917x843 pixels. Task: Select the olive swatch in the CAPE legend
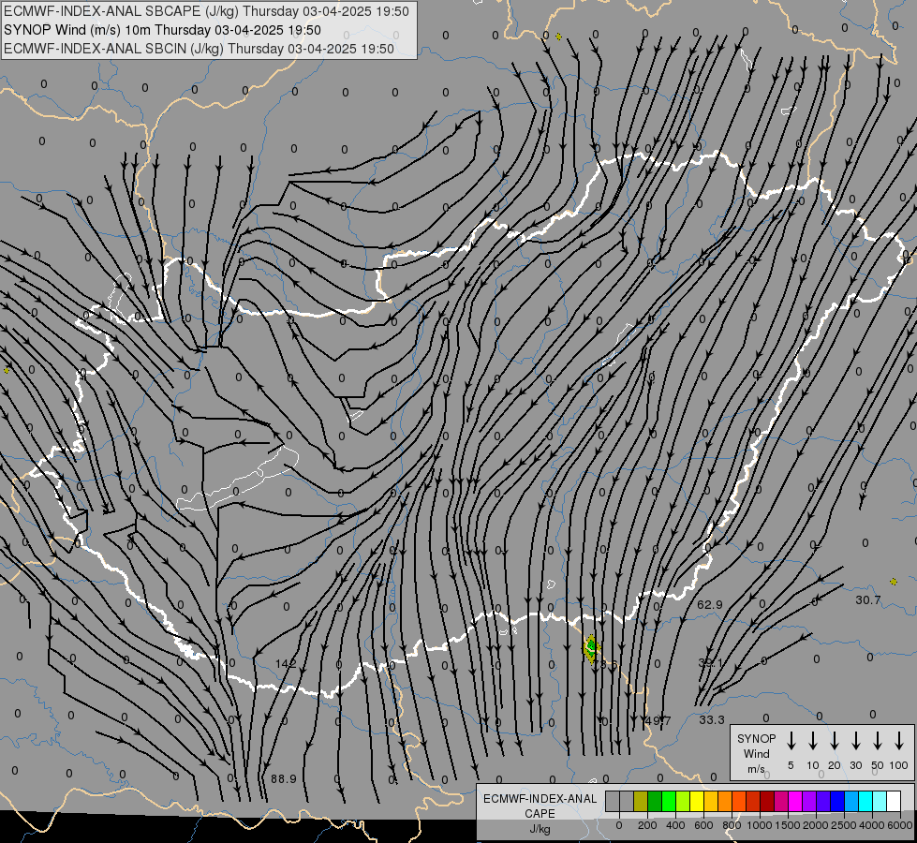coord(641,802)
